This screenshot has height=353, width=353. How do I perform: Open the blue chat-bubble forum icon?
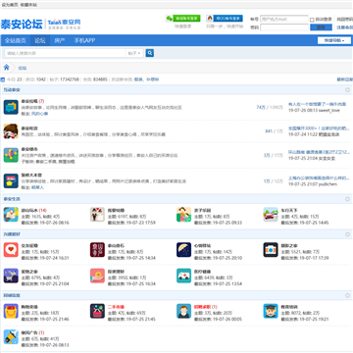pos(11,107)
